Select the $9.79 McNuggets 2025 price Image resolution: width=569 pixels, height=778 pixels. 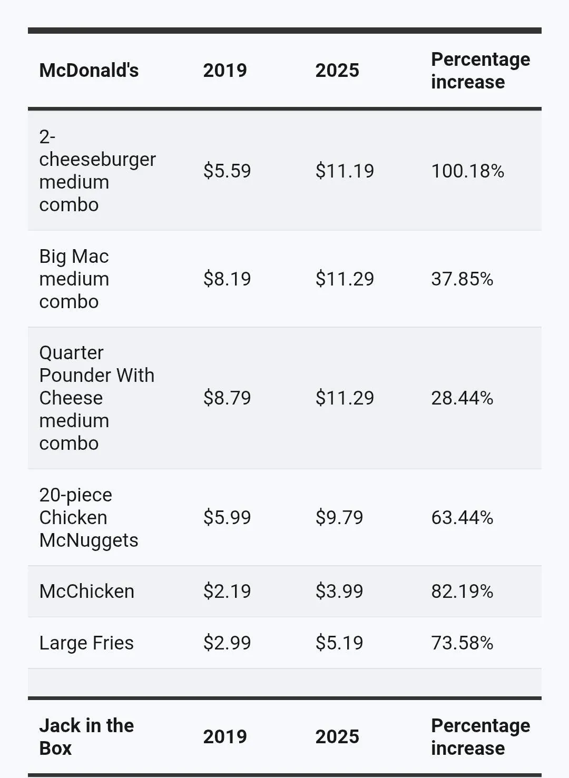click(339, 517)
